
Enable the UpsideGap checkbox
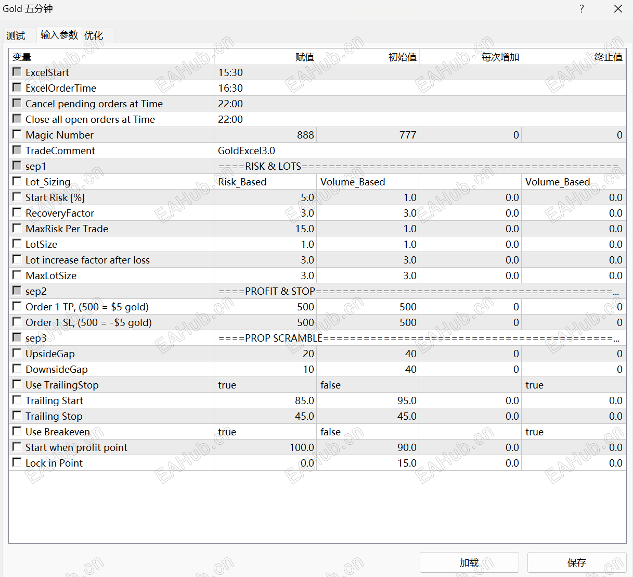click(17, 353)
